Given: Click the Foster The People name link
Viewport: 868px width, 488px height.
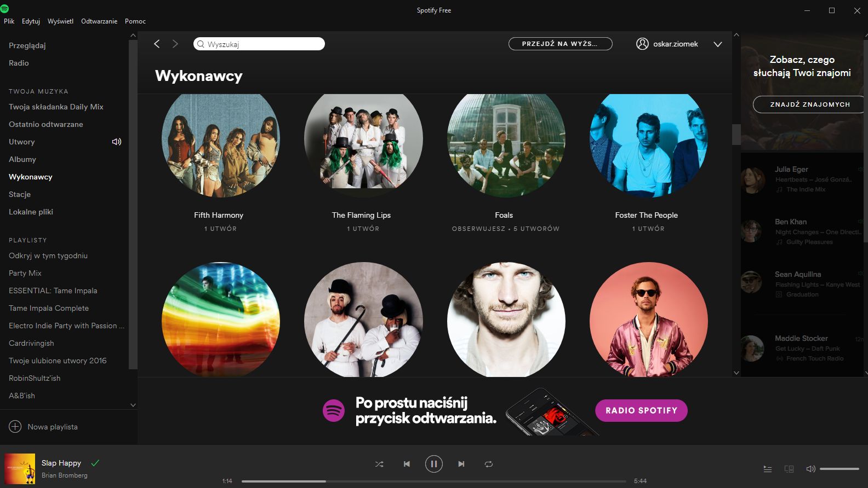Looking at the screenshot, I should [647, 215].
